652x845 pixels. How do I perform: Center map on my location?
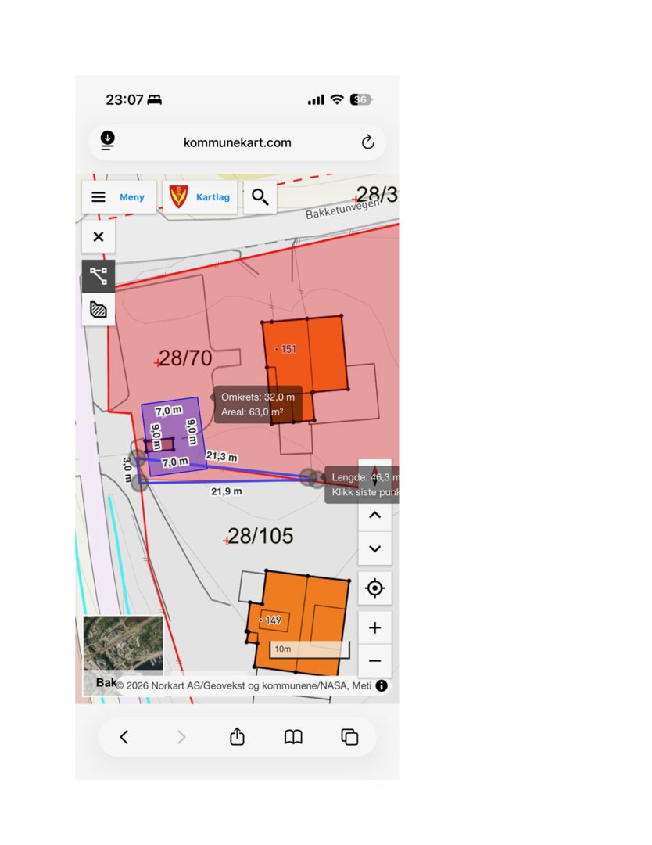pyautogui.click(x=374, y=588)
